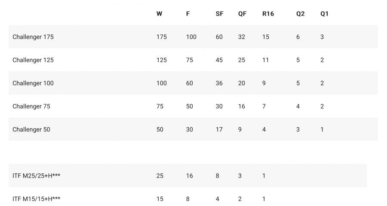Click the F column header

click(x=188, y=14)
